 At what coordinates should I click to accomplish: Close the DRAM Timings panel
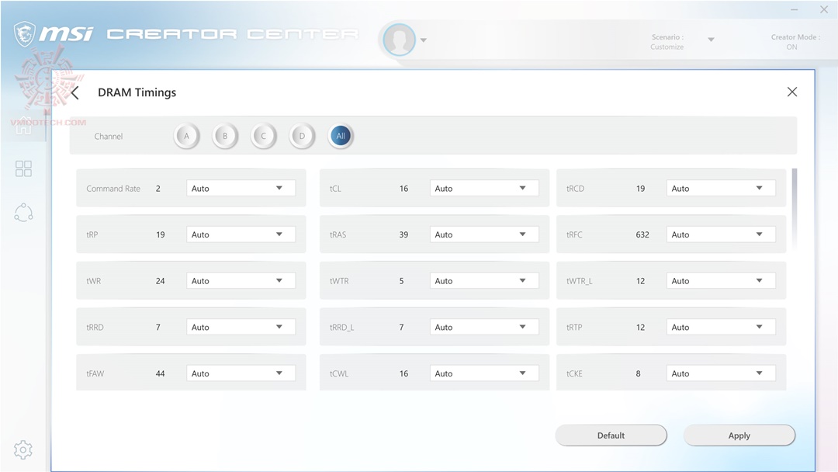click(792, 92)
